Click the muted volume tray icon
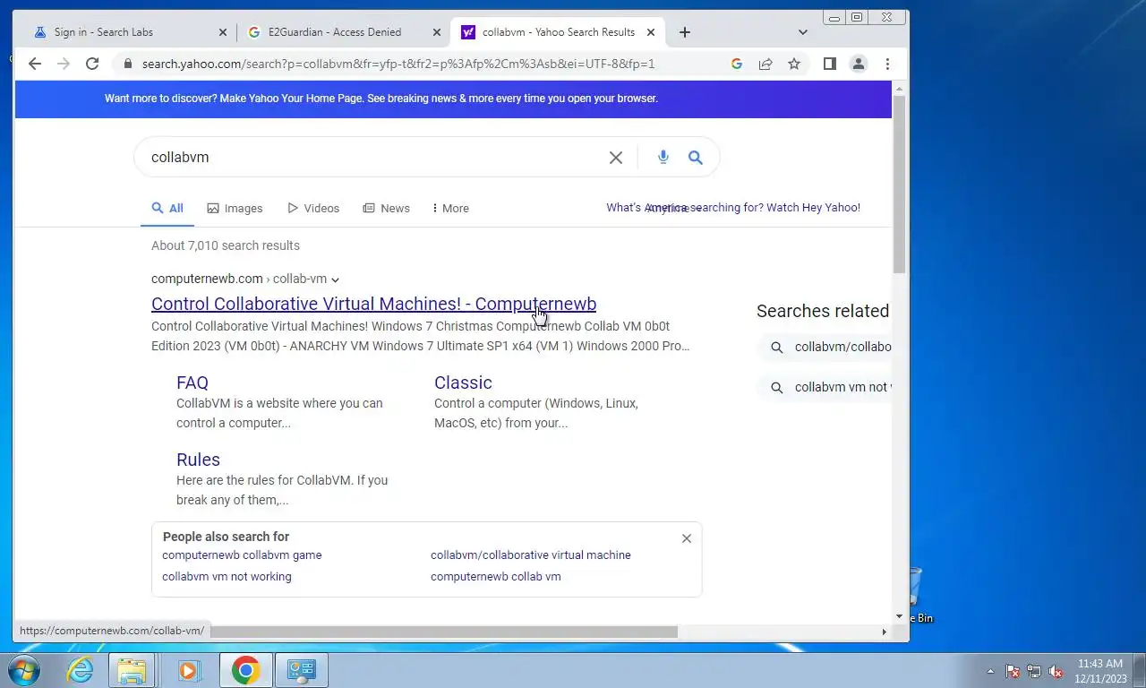1146x688 pixels. click(1056, 671)
